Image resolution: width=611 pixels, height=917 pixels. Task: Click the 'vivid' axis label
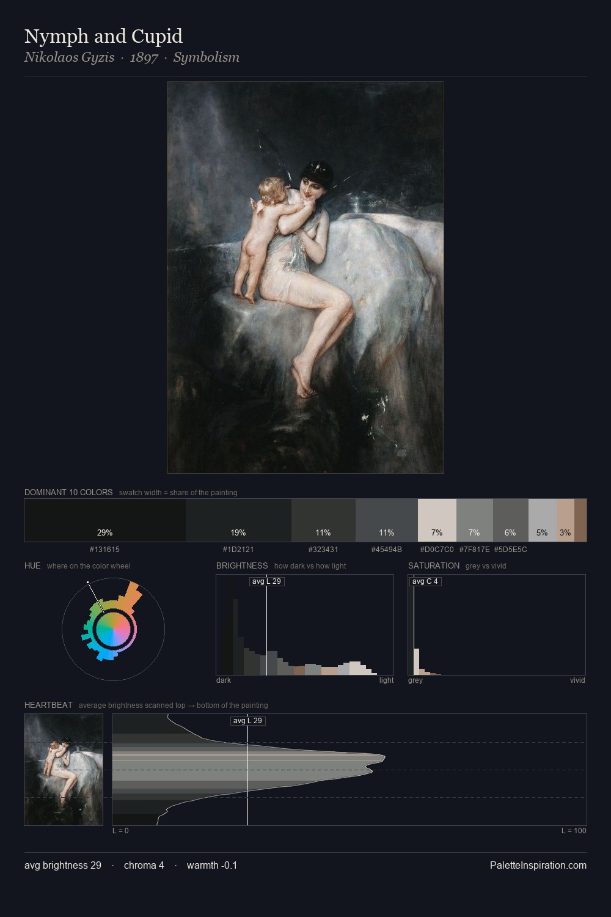(577, 680)
